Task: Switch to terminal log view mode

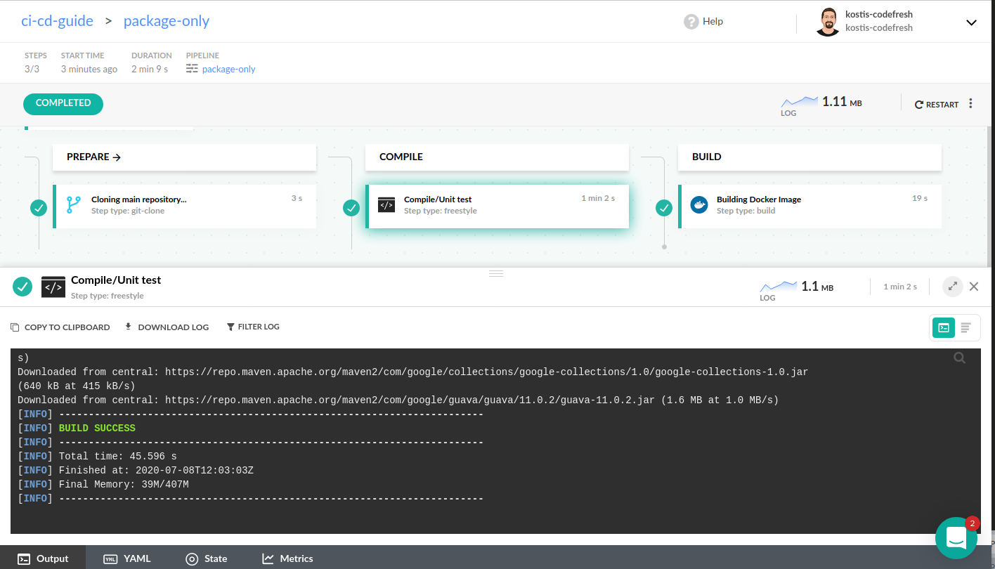Action: click(x=944, y=327)
